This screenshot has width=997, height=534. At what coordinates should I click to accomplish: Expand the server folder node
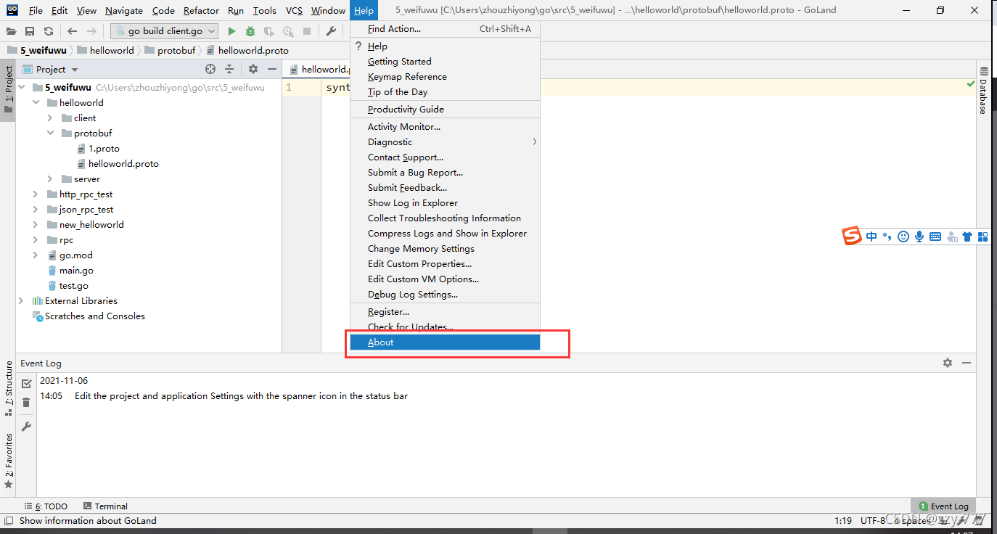pyautogui.click(x=50, y=178)
